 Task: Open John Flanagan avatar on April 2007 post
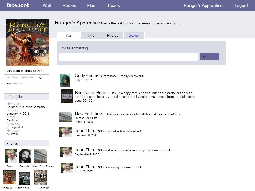pyautogui.click(x=67, y=168)
